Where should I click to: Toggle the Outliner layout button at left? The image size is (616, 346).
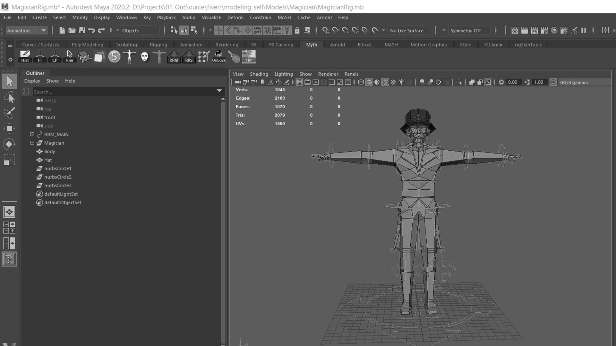click(x=9, y=259)
